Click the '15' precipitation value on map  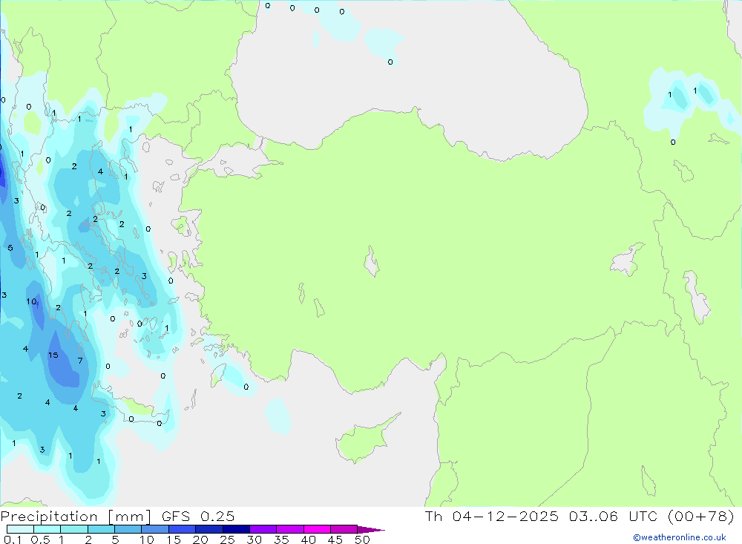53,355
